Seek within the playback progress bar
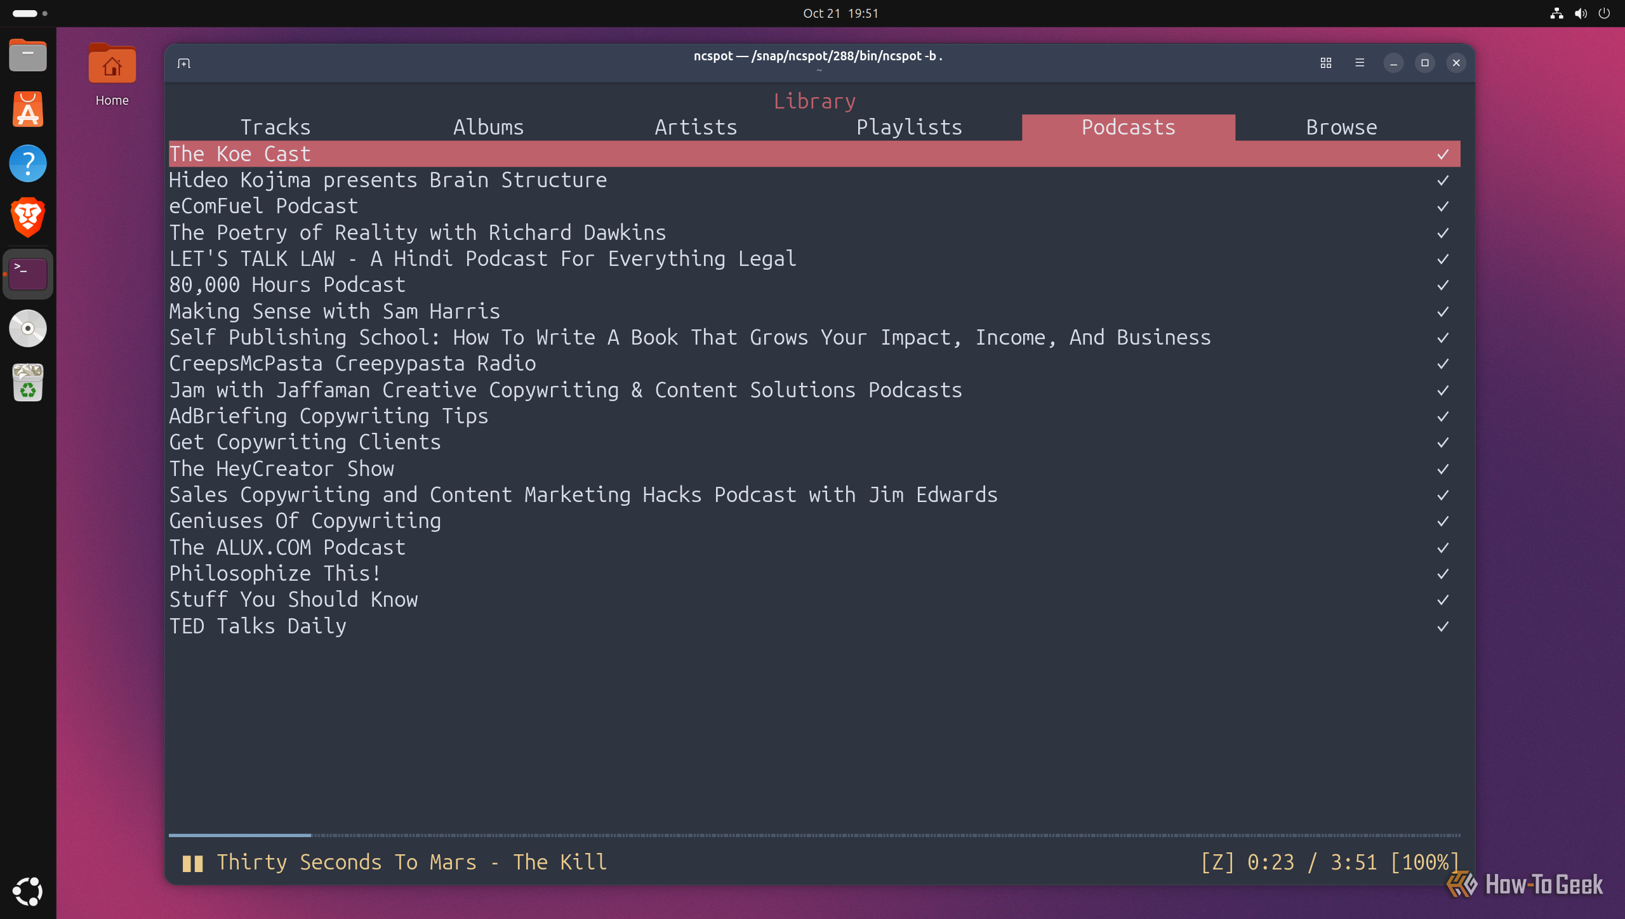 pyautogui.click(x=814, y=835)
